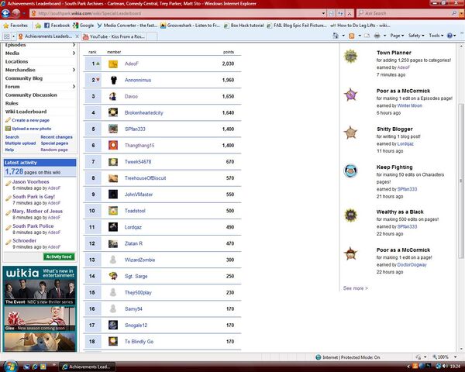Click the add-to-favorites-bar star icon
The height and width of the screenshot is (372, 465).
point(38,26)
